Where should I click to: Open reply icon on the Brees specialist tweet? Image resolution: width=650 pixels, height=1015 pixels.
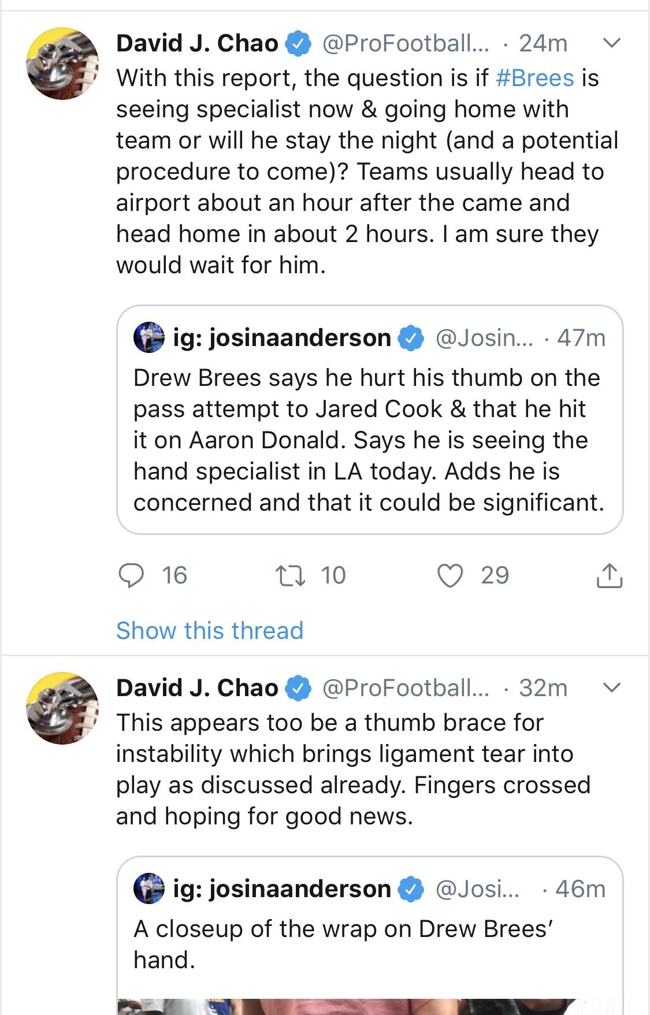click(x=131, y=575)
